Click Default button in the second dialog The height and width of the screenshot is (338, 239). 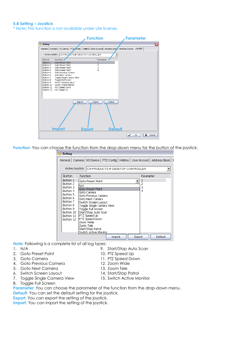click(161, 237)
